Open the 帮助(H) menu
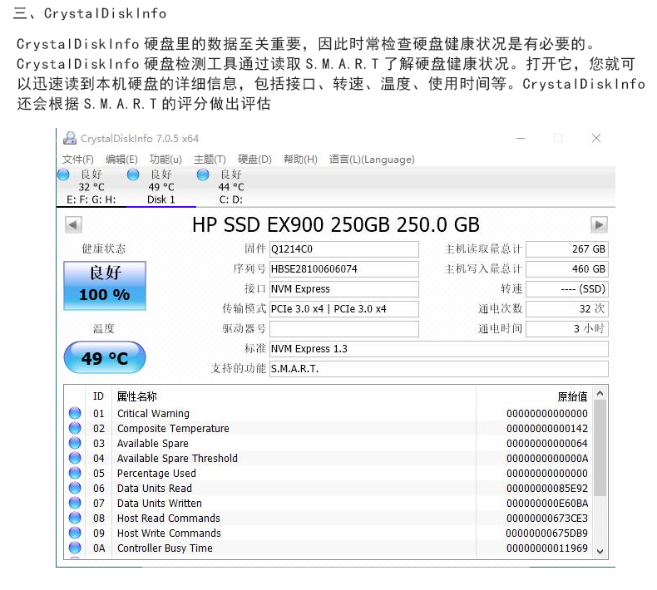The height and width of the screenshot is (590, 657). (300, 160)
